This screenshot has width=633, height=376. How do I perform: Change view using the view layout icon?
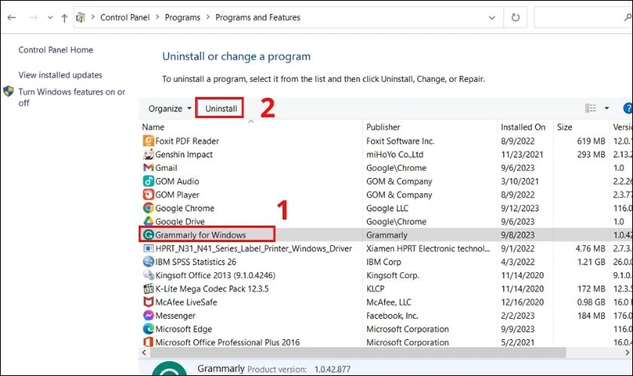coord(591,108)
